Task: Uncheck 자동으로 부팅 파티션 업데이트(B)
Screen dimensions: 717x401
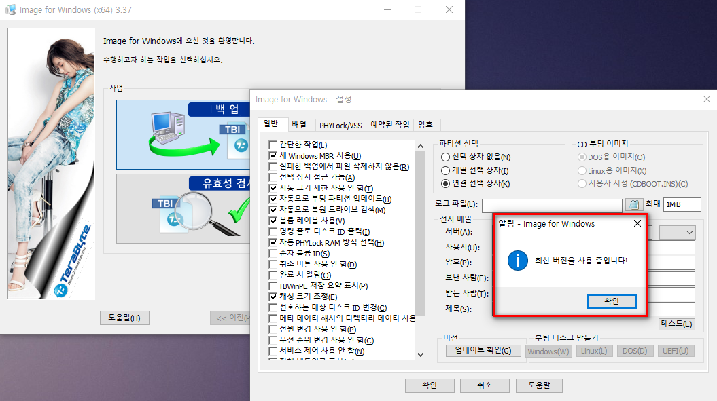Action: pyautogui.click(x=273, y=199)
